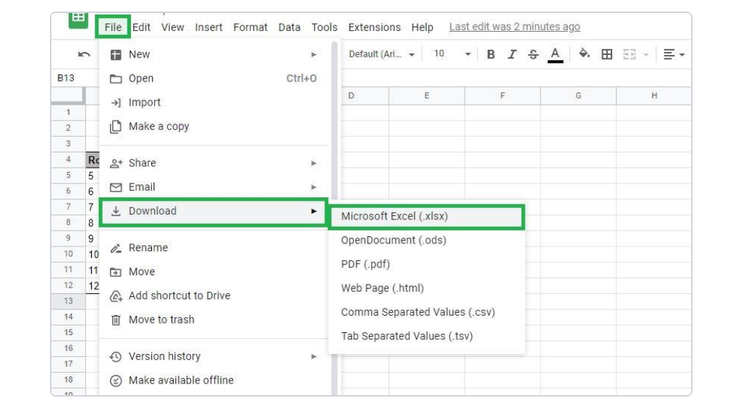The height and width of the screenshot is (419, 741).
Task: Select row 1 header
Action: pyautogui.click(x=69, y=112)
